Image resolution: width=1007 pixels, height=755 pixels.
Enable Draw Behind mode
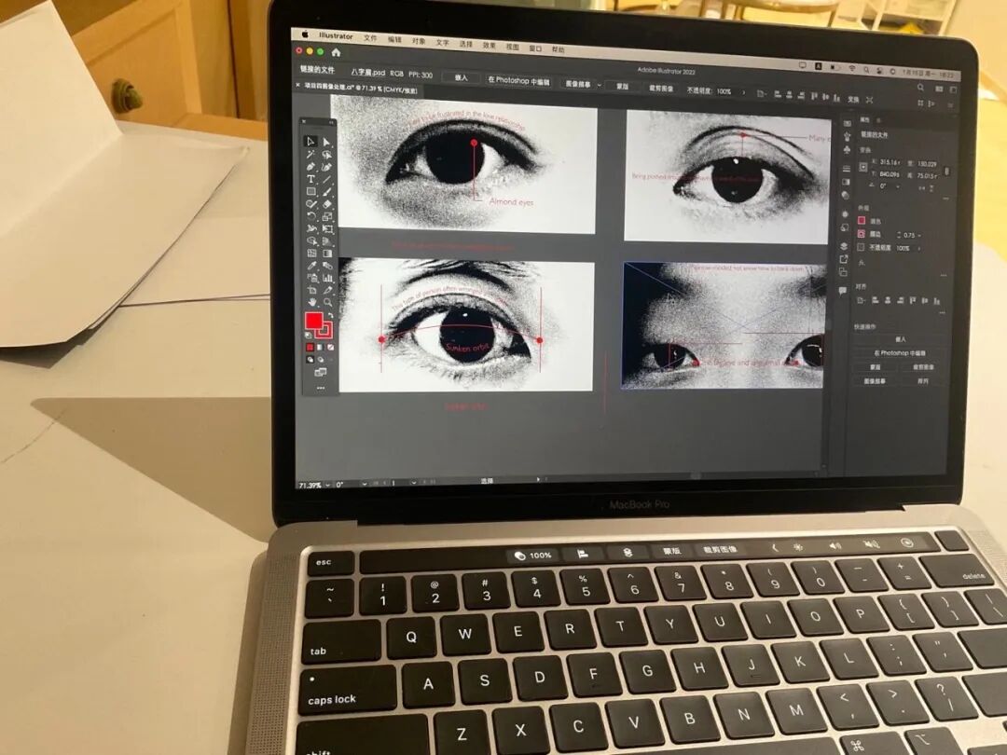(321, 360)
